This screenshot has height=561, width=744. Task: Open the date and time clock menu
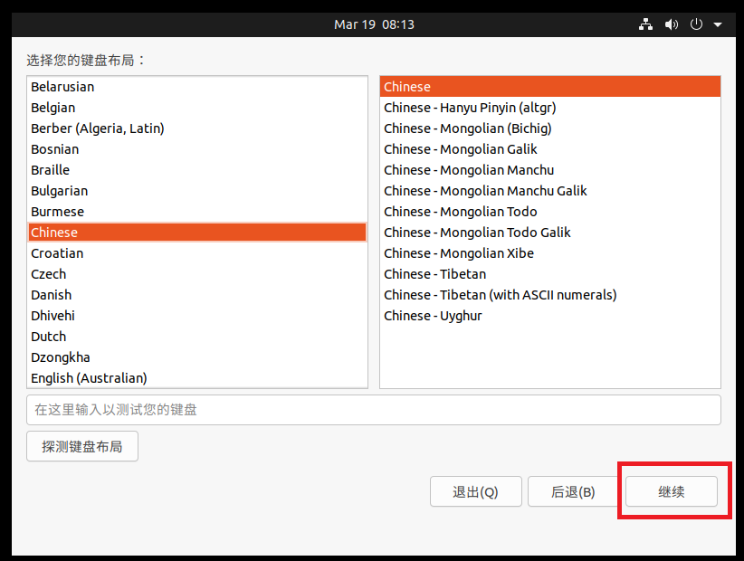pyautogui.click(x=374, y=24)
